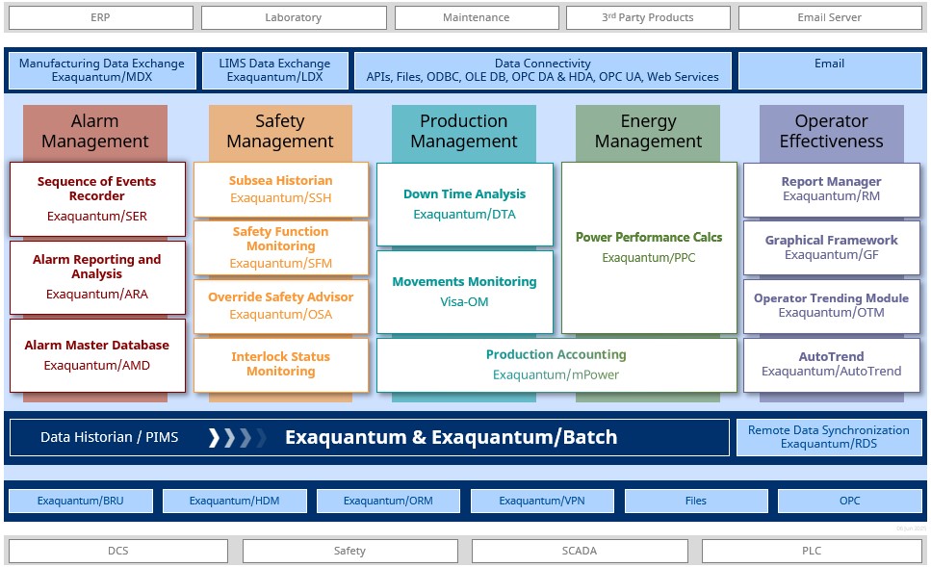Image resolution: width=931 pixels, height=567 pixels.
Task: Click Safety Function Monitoring card
Action: [x=281, y=247]
